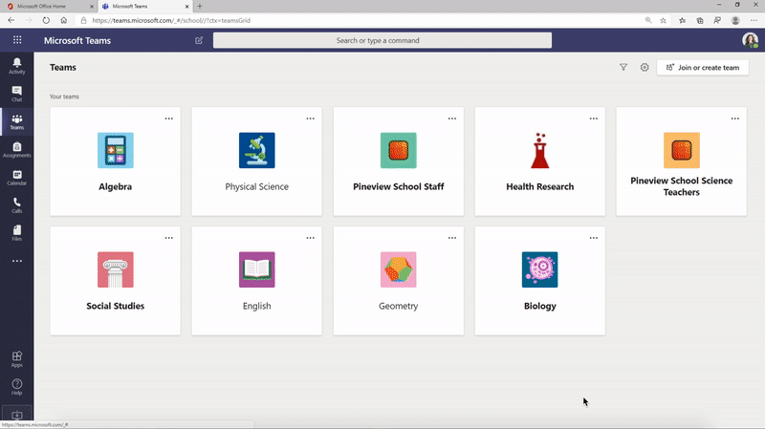Open Files from the left rail
This screenshot has width=765, height=429.
pyautogui.click(x=16, y=232)
